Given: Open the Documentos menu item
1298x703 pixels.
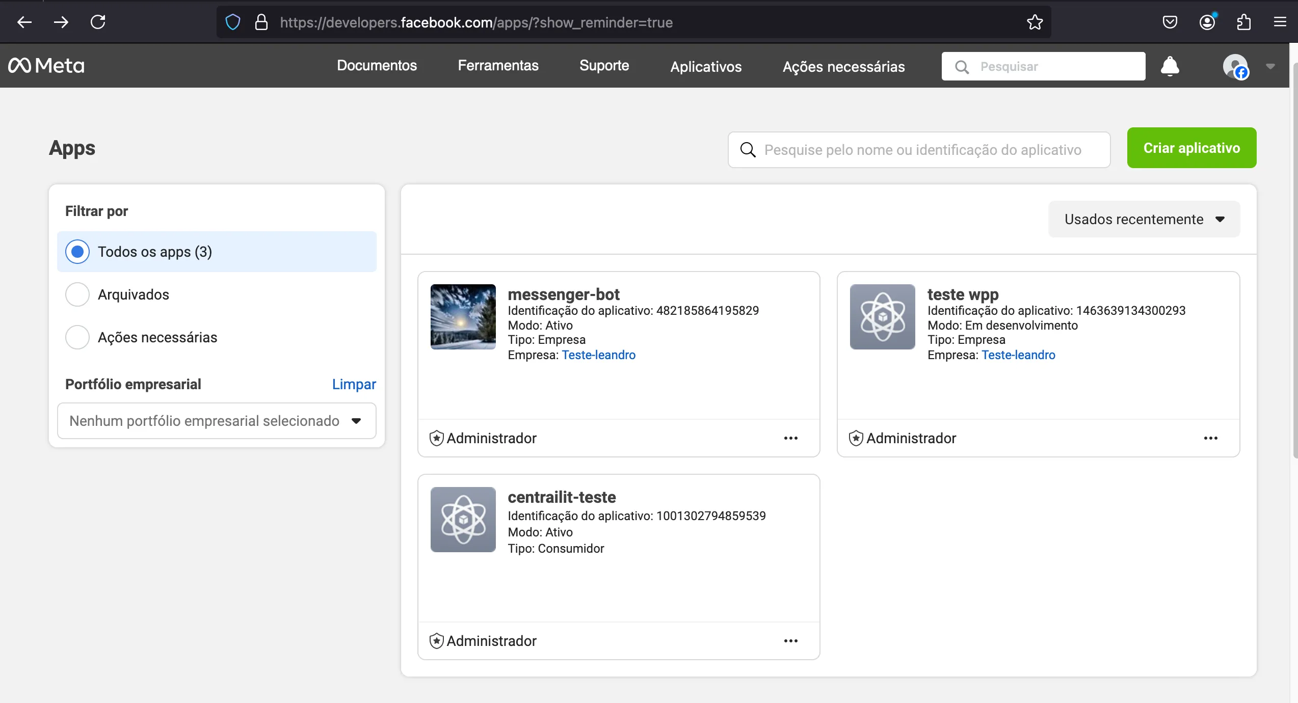Looking at the screenshot, I should [377, 66].
